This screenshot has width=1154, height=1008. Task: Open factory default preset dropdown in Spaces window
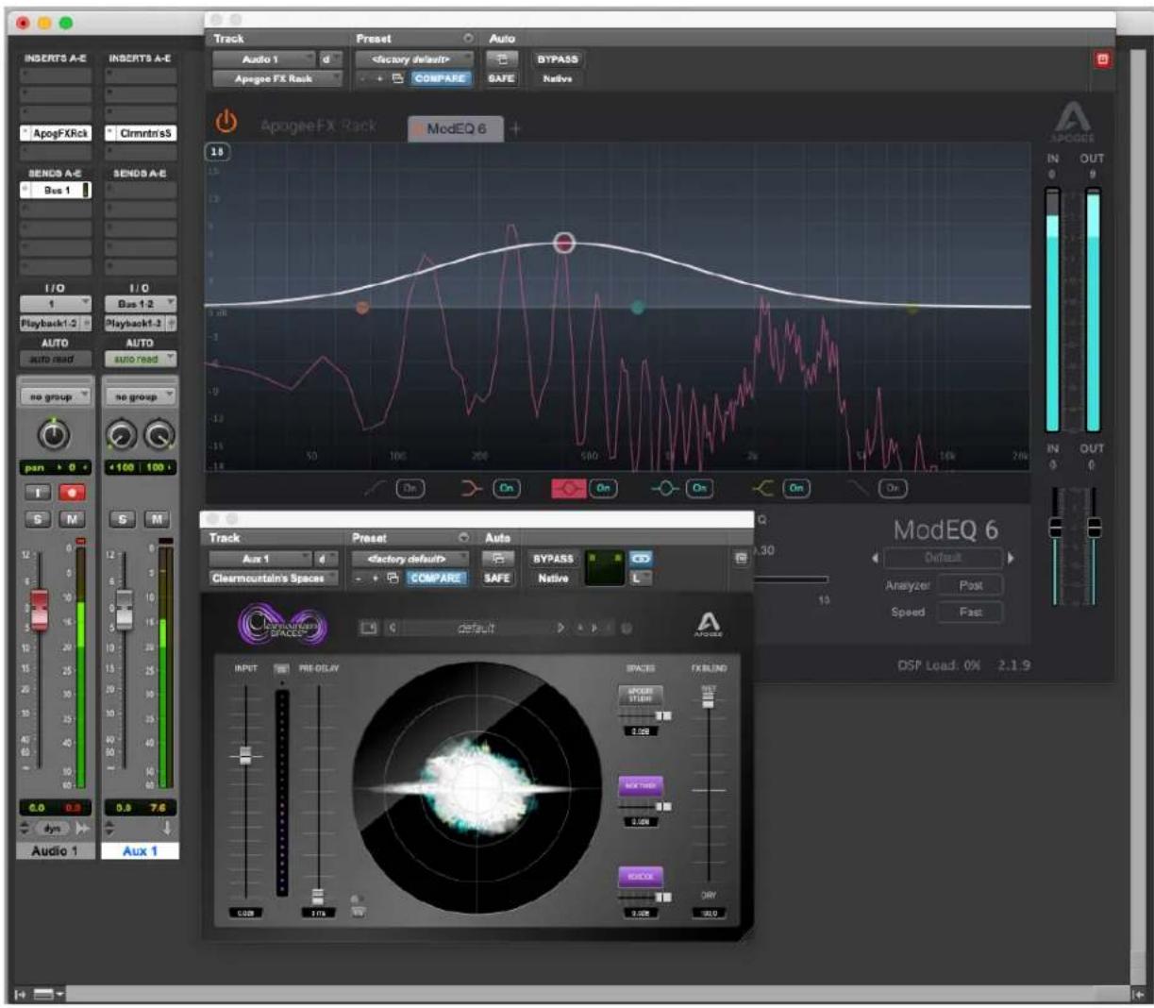click(410, 559)
